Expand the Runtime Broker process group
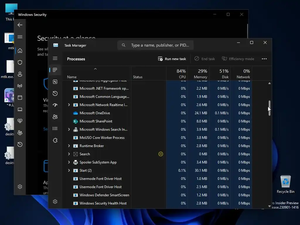This screenshot has width=300, height=225. click(69, 146)
